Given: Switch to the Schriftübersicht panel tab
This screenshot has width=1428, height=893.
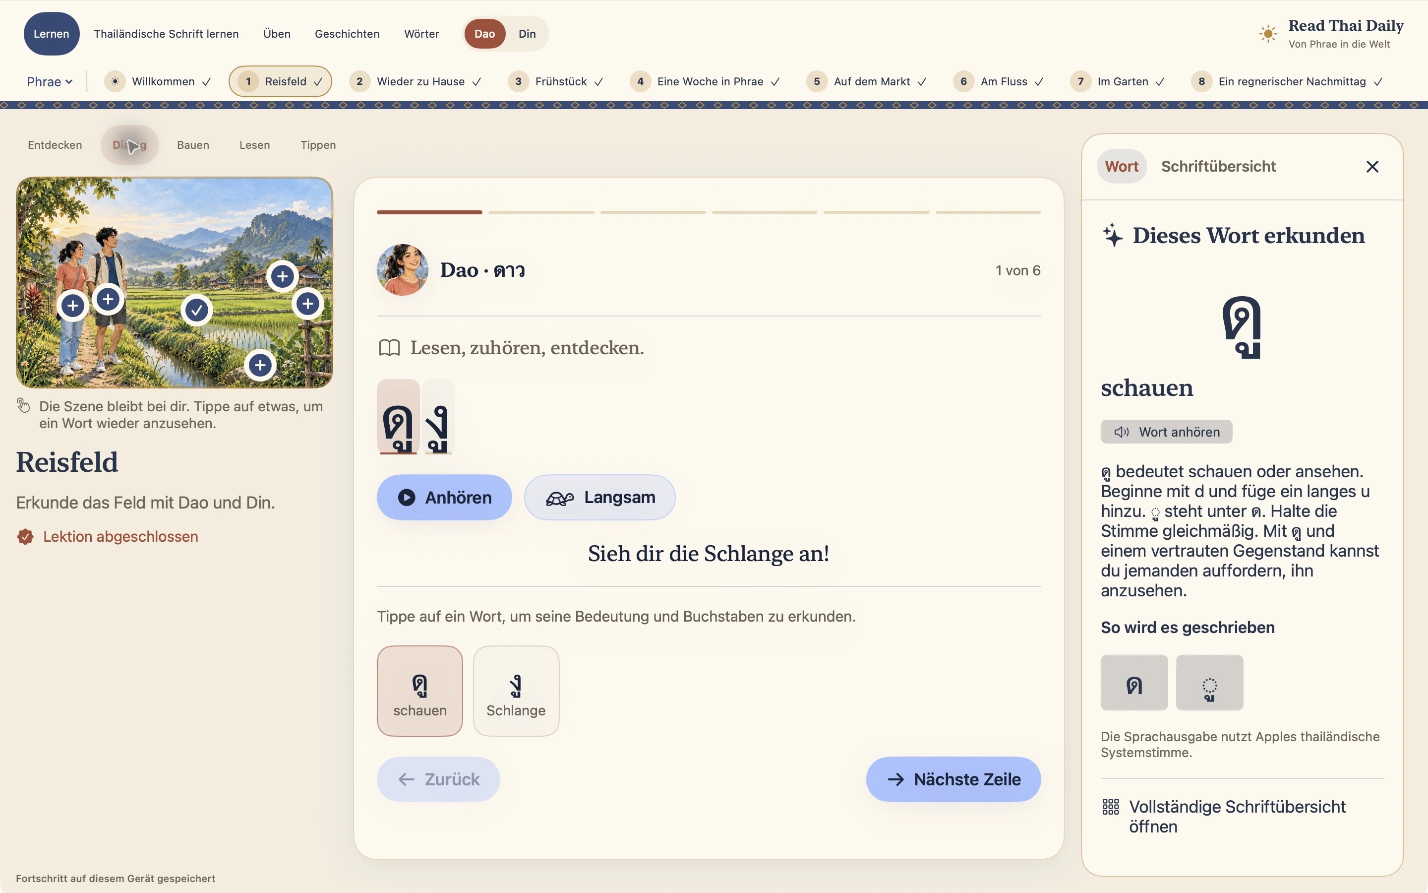Looking at the screenshot, I should click(x=1218, y=167).
